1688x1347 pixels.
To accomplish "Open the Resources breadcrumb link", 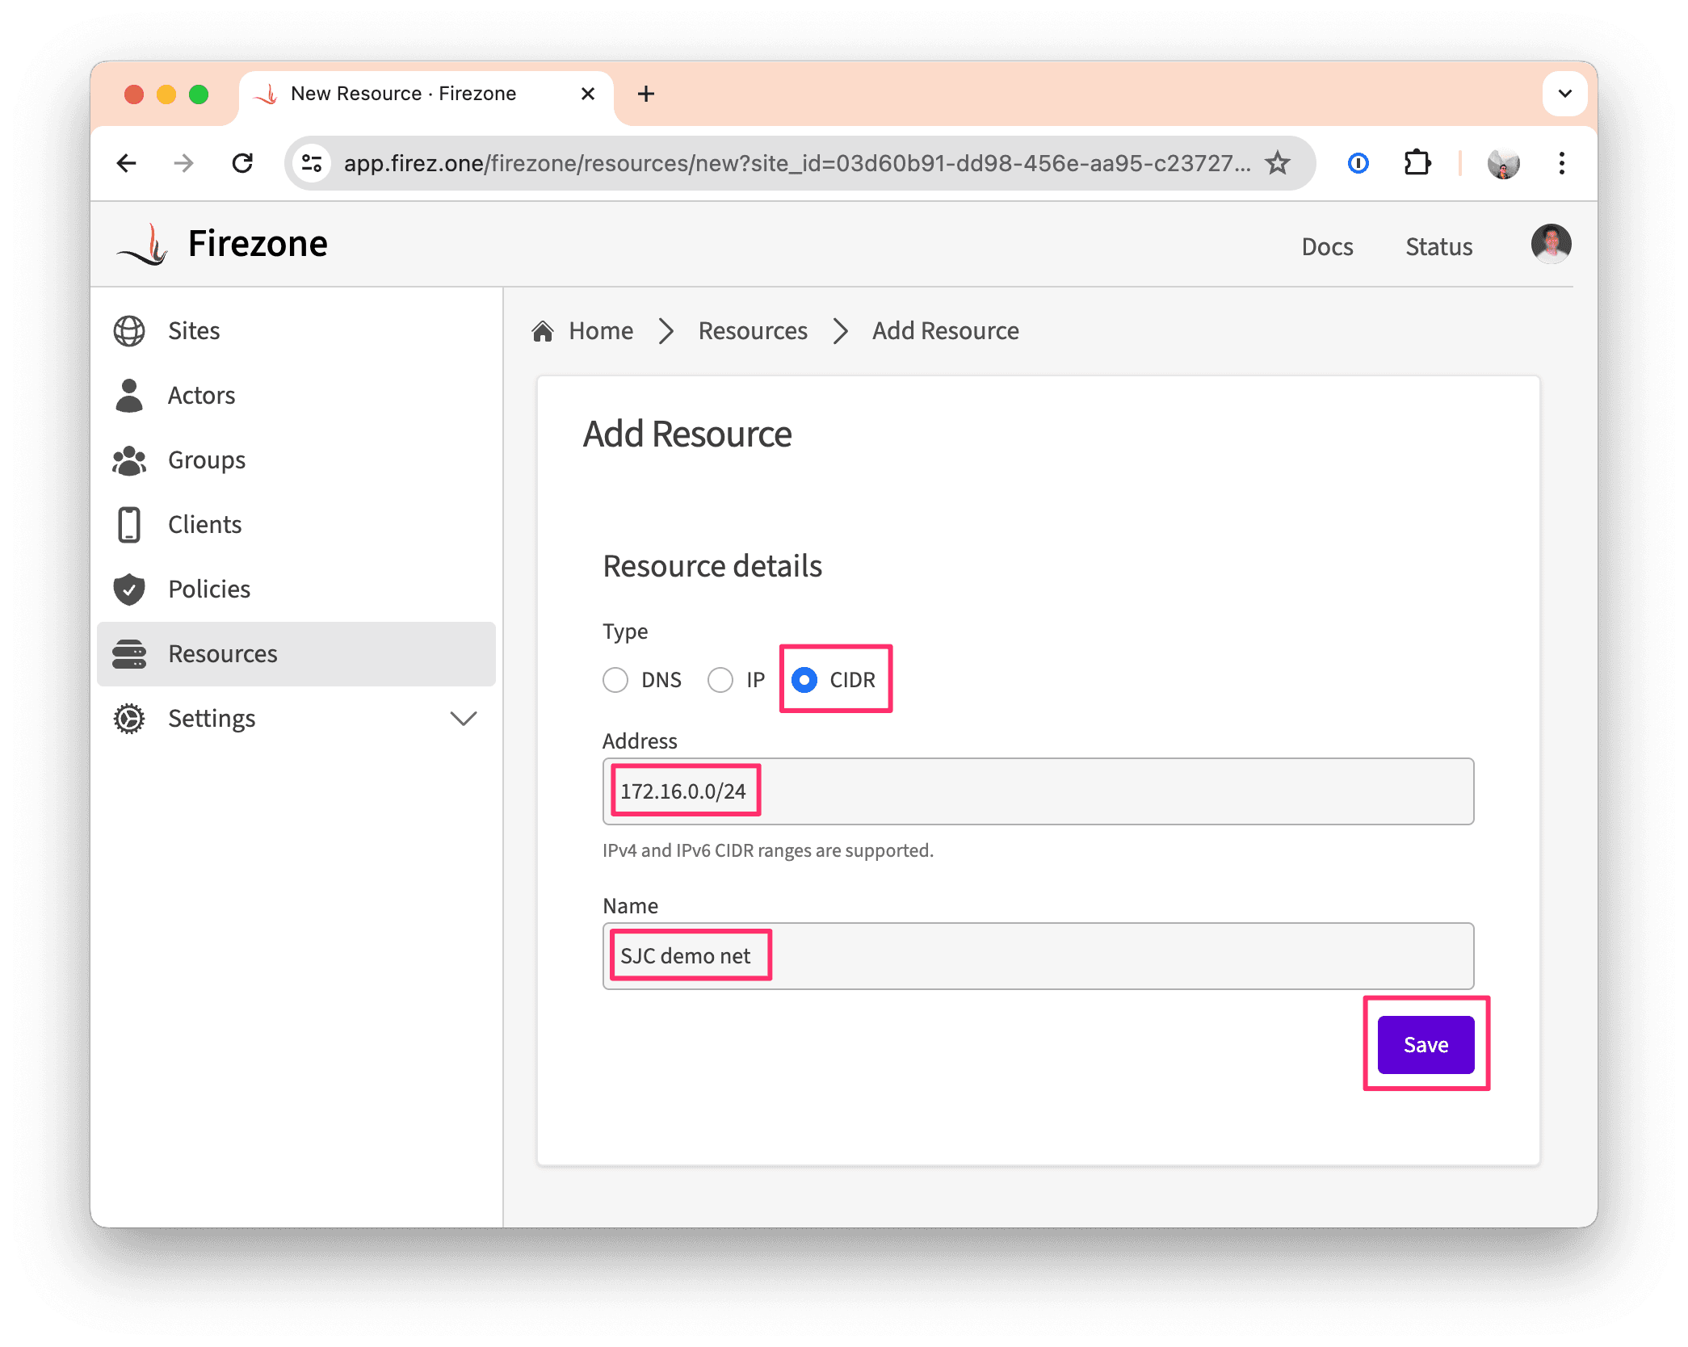I will coord(752,329).
